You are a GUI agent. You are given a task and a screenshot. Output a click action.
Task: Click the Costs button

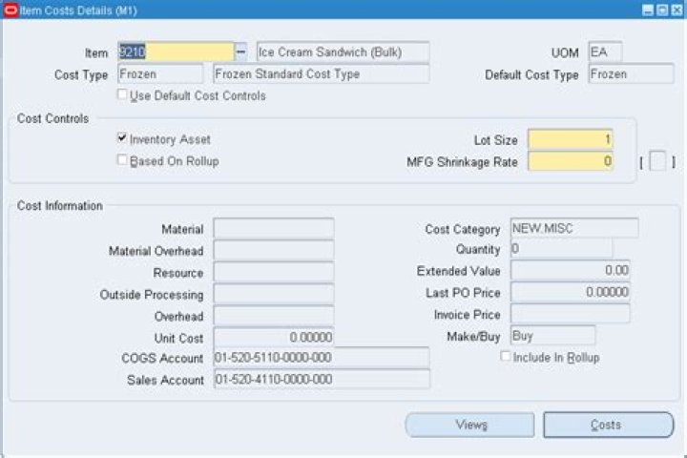click(x=608, y=425)
